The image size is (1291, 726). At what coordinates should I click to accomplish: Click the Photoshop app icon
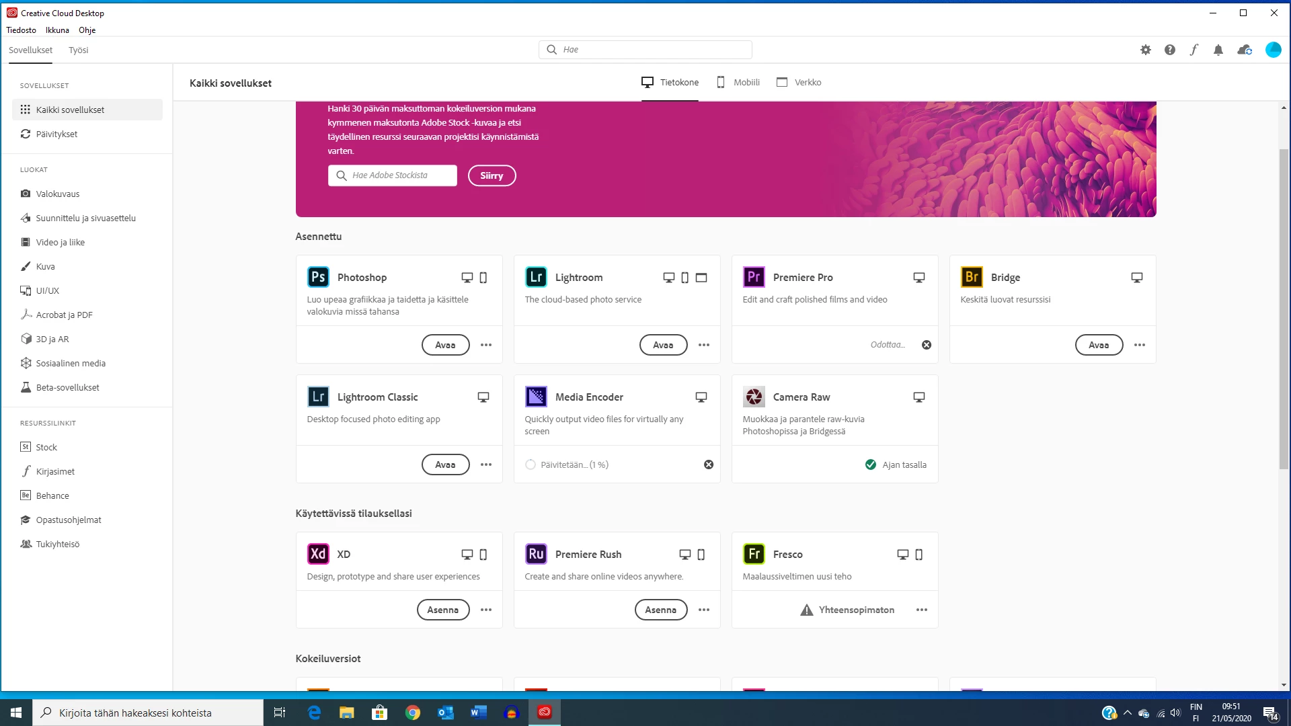318,277
